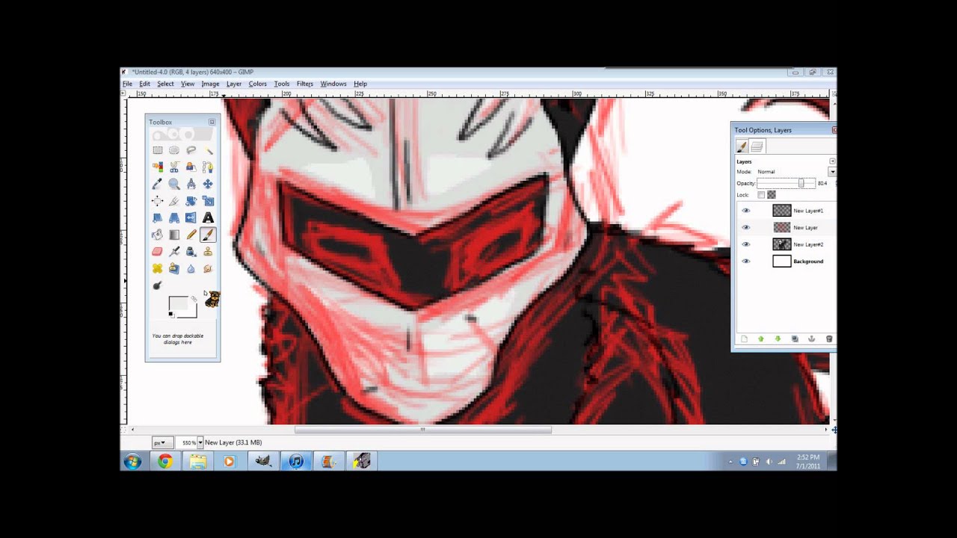This screenshot has width=957, height=538.
Task: Enable the lock pixels checkbox
Action: (761, 195)
